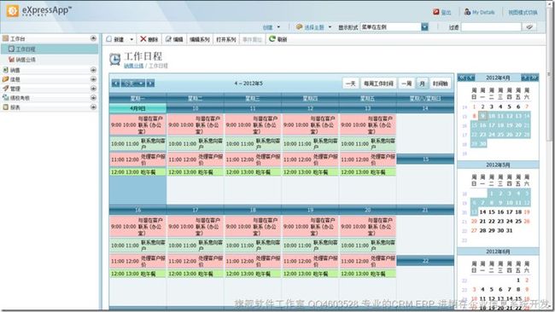555x312 pixels.
Task: Open the 9:00 10:00 event under 4月9日
Action: point(137,124)
